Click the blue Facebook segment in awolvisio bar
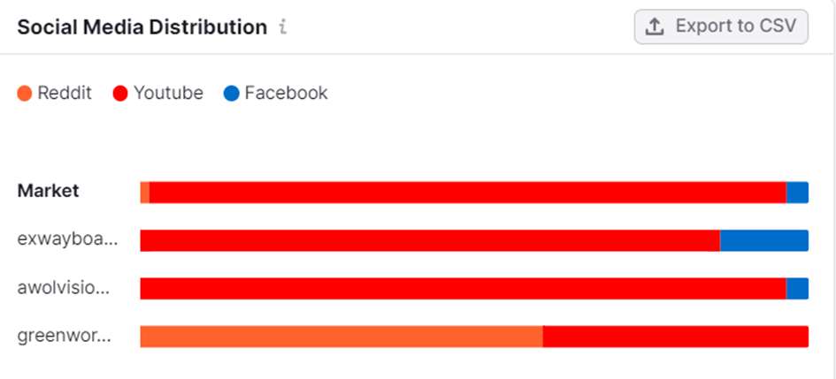 (797, 289)
